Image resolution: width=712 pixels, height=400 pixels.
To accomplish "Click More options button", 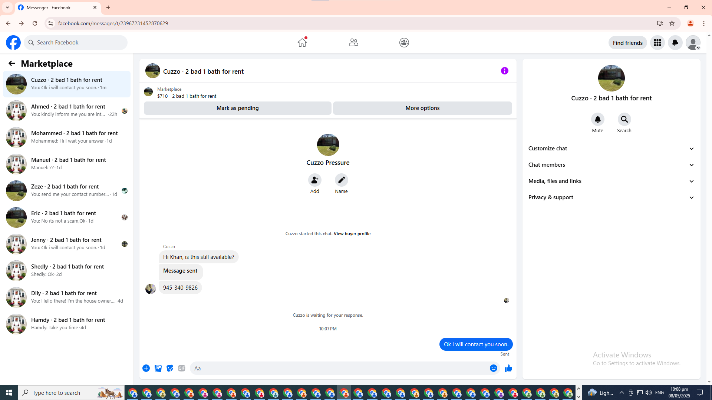I will [x=422, y=108].
